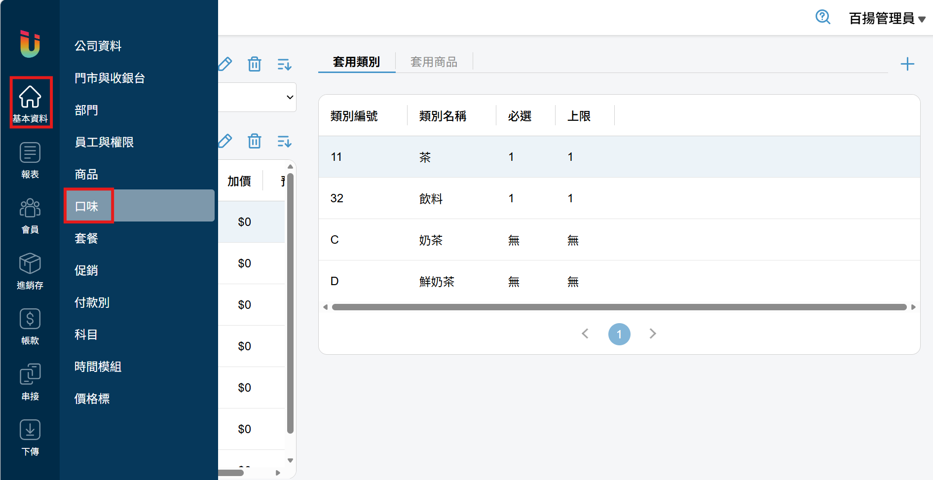
Task: Open the 下傳 download section
Action: click(x=30, y=437)
